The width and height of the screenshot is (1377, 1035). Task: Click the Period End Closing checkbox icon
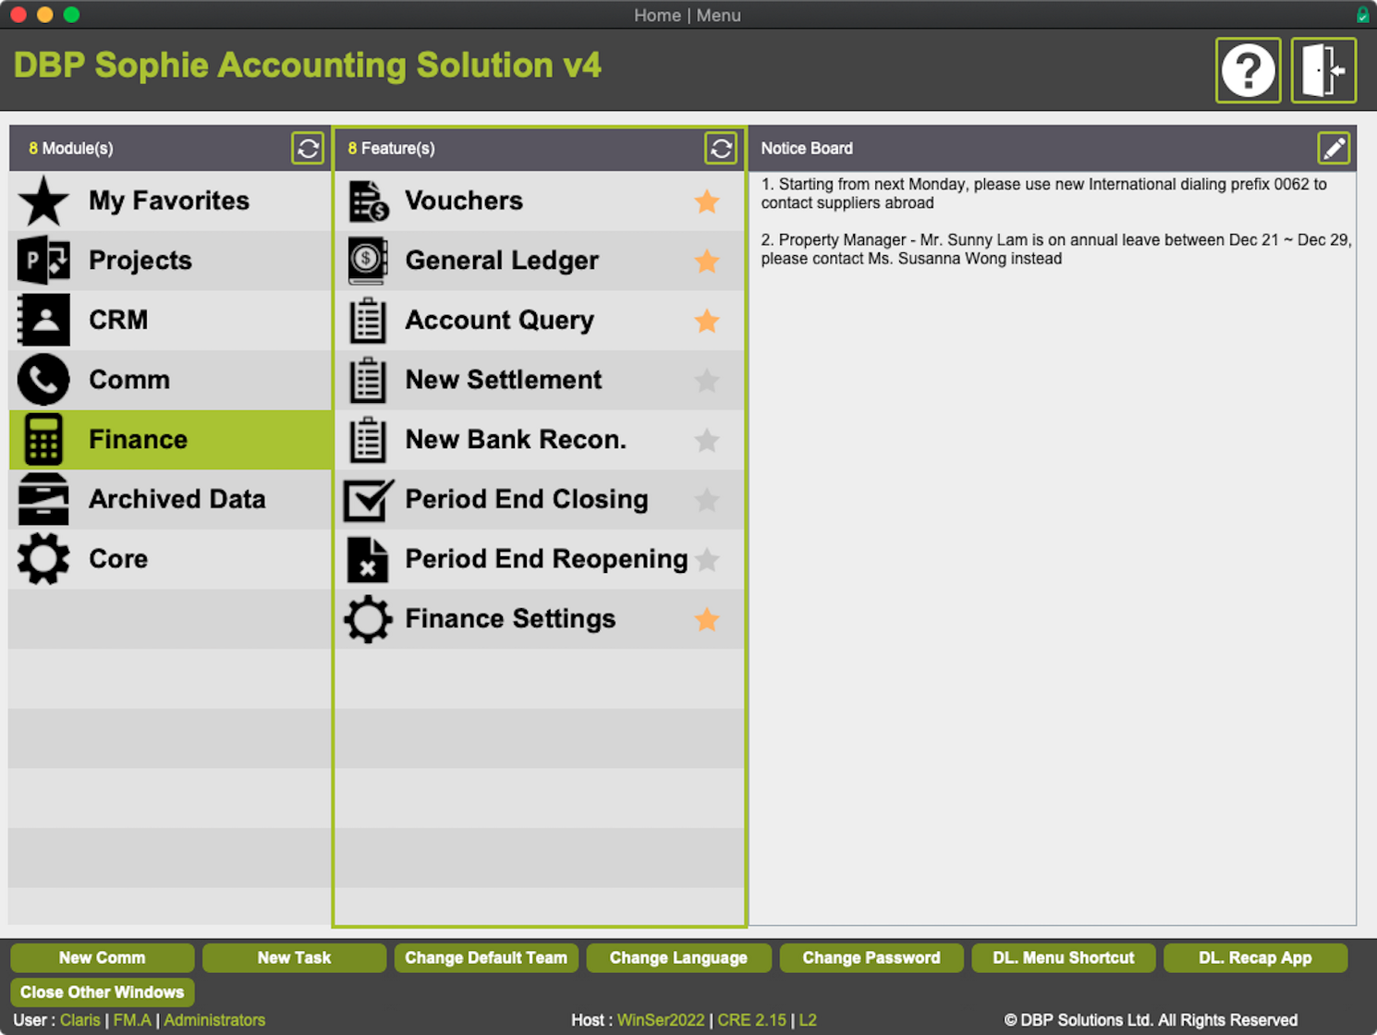pos(368,499)
